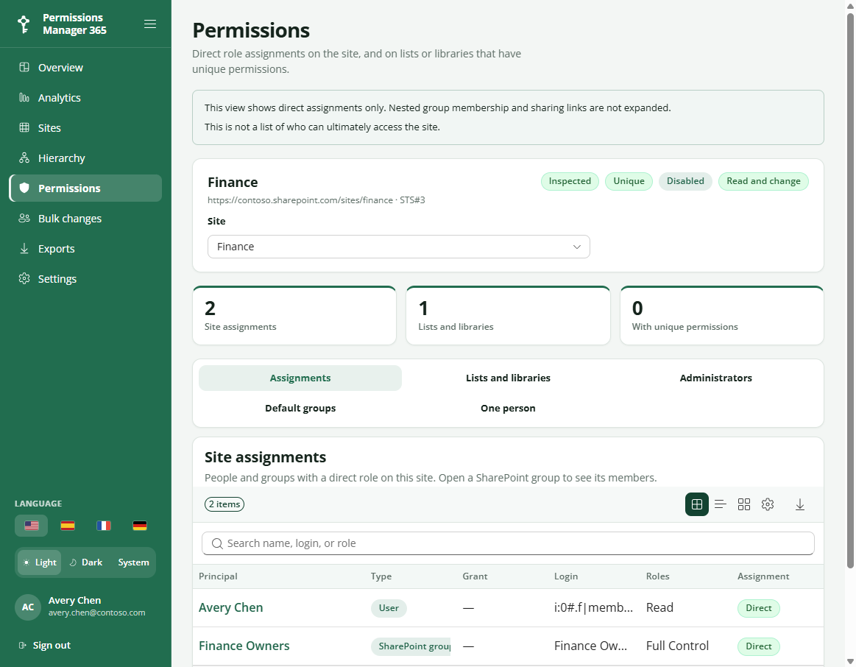The image size is (856, 667).
Task: Download site assignments export icon
Action: (800, 504)
